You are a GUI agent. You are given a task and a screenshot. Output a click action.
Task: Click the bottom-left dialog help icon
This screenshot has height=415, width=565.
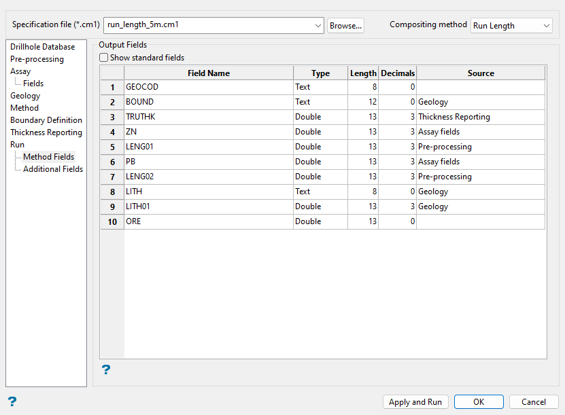pos(12,401)
